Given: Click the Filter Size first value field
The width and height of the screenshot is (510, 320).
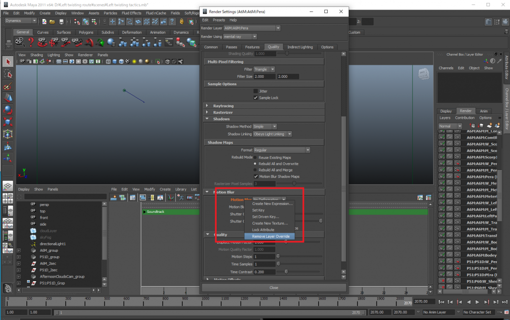Looking at the screenshot, I should pos(264,76).
